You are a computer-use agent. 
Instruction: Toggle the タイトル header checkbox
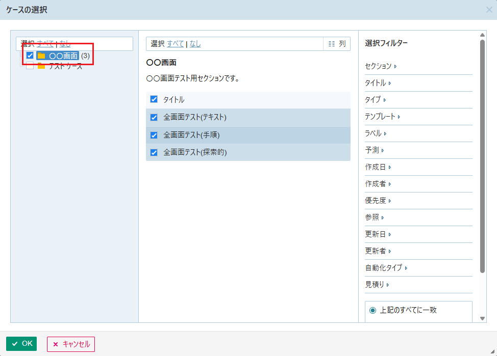click(x=154, y=99)
